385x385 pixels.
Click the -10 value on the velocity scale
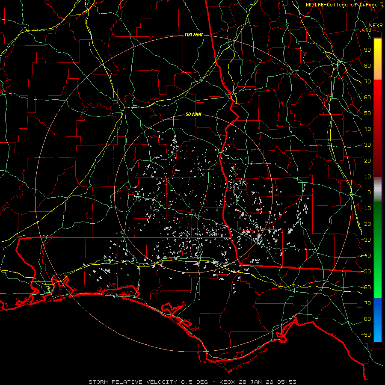pos(366,208)
